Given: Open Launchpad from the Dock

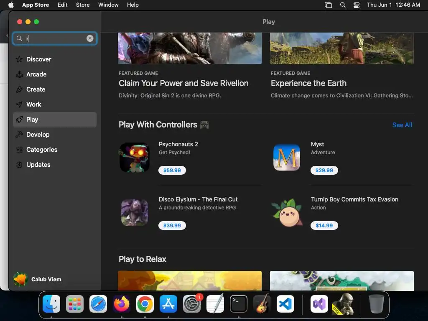Looking at the screenshot, I should [x=75, y=304].
